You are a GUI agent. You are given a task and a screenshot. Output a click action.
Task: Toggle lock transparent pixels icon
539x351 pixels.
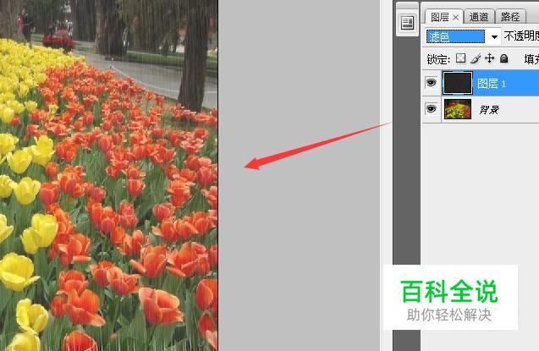[460, 58]
